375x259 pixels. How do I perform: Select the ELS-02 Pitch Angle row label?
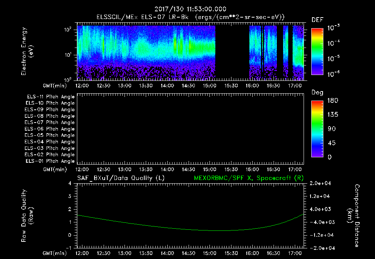[50, 155]
